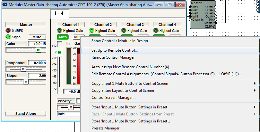
Task: Click the Channel 4 label button
Action: (x=167, y=25)
